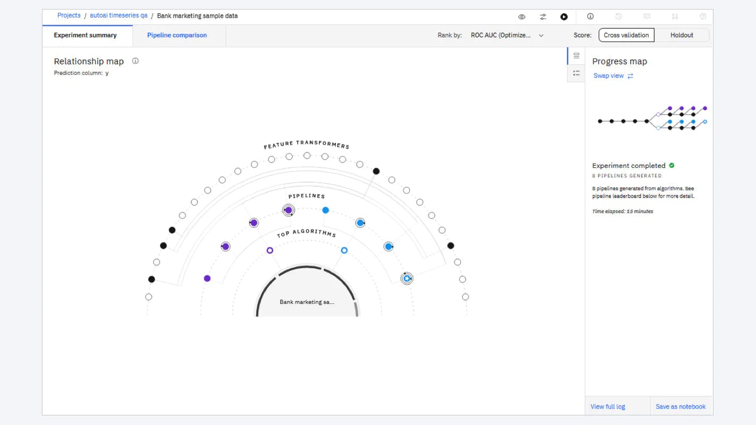Click the black run experiment play icon
Viewport: 756px width, 425px height.
(x=564, y=16)
